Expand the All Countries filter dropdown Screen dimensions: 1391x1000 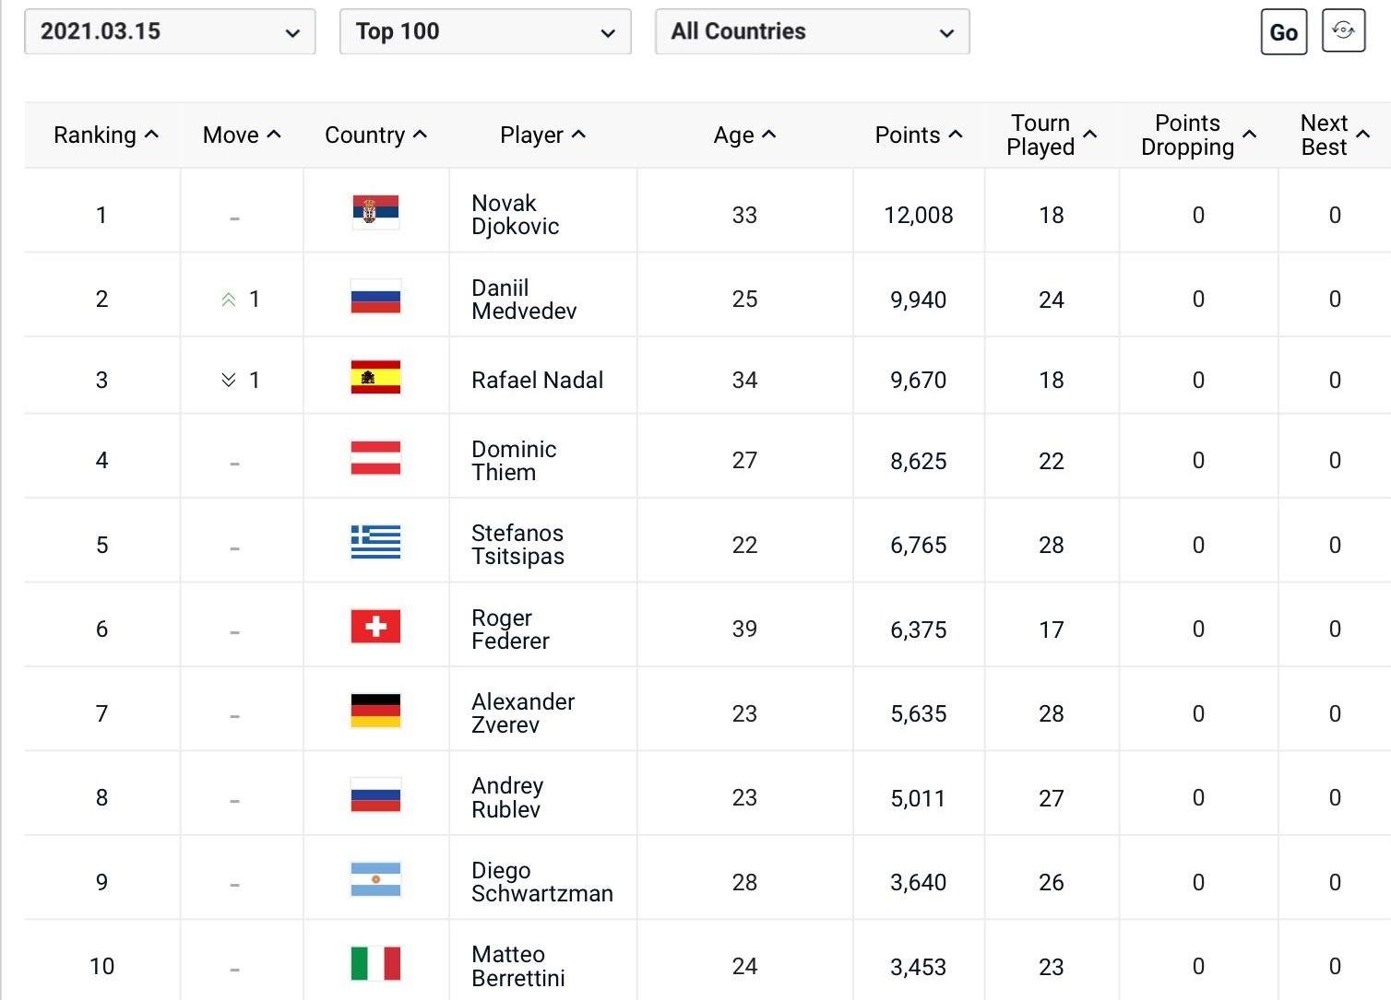[x=812, y=31]
